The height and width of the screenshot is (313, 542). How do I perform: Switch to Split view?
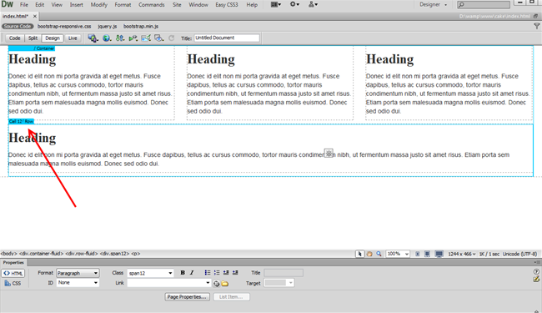33,38
